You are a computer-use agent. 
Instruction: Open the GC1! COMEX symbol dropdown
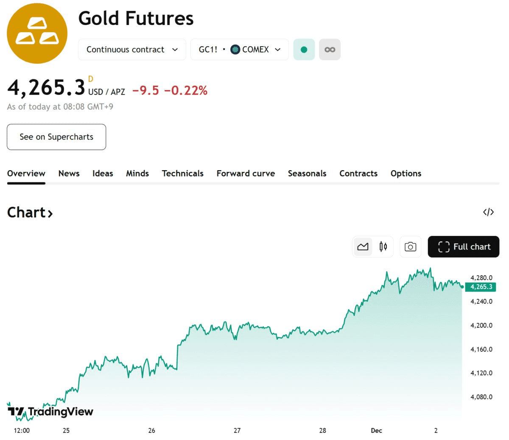point(240,50)
